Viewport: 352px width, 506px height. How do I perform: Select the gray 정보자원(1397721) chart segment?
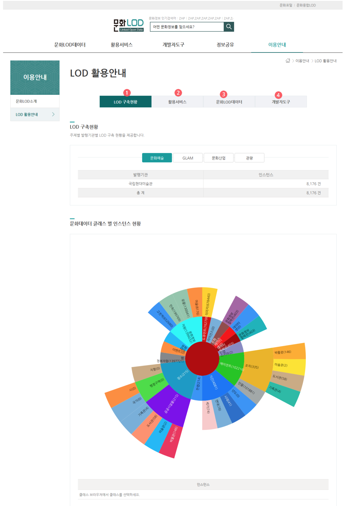pyautogui.click(x=172, y=358)
